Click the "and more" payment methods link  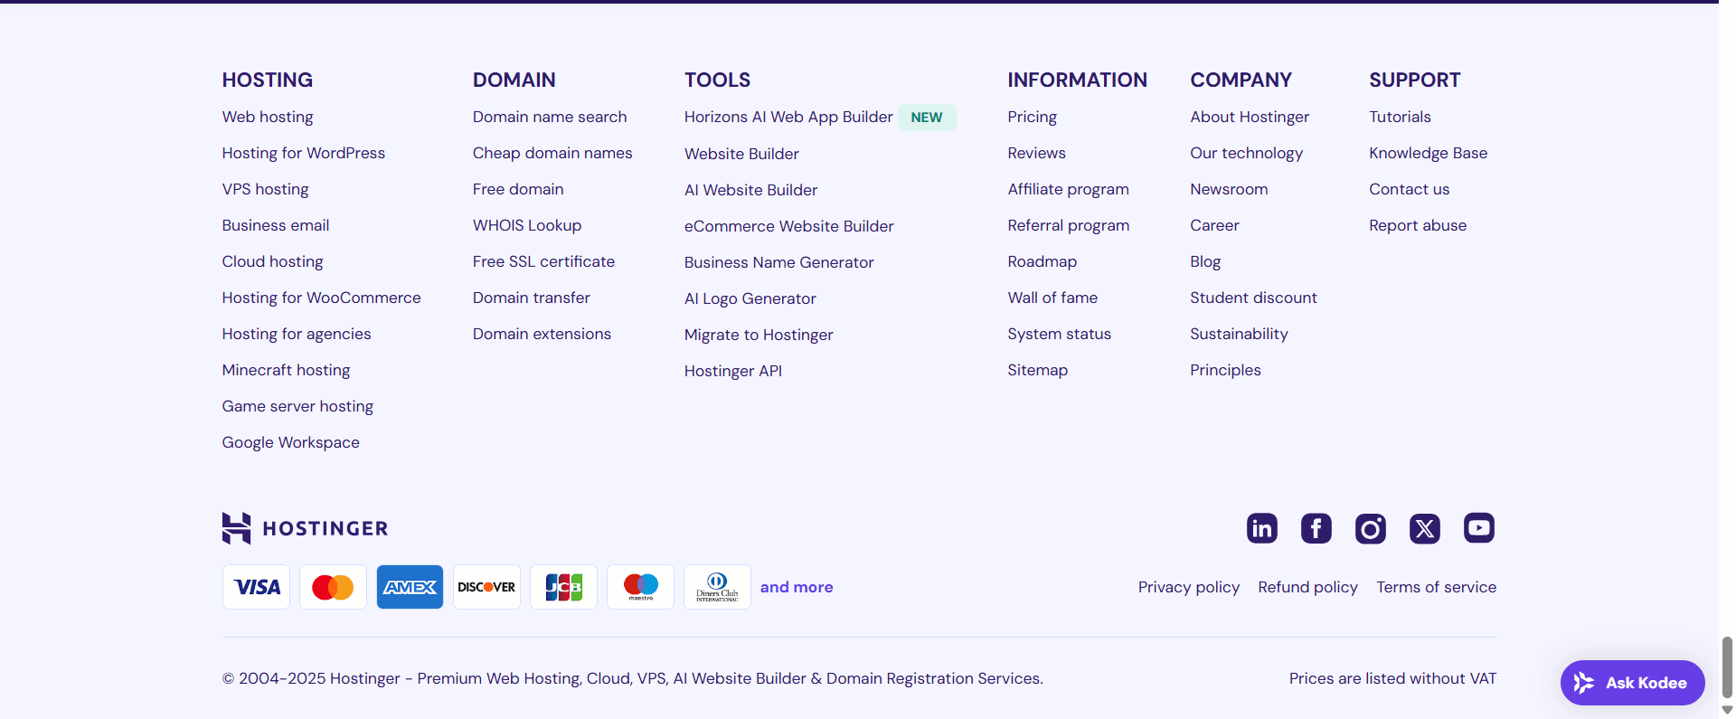coord(797,587)
